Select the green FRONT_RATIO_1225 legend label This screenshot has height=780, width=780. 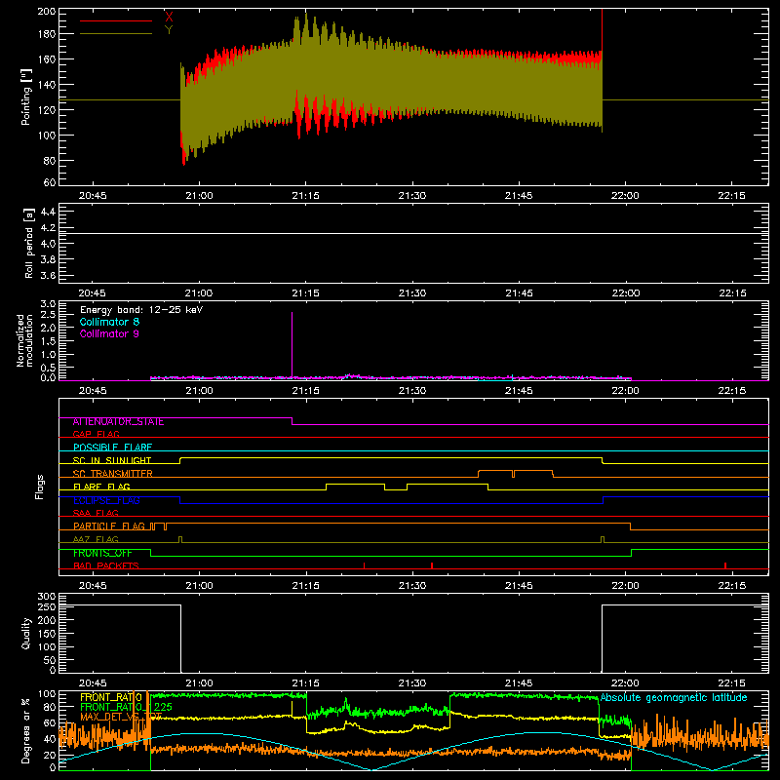tap(126, 707)
